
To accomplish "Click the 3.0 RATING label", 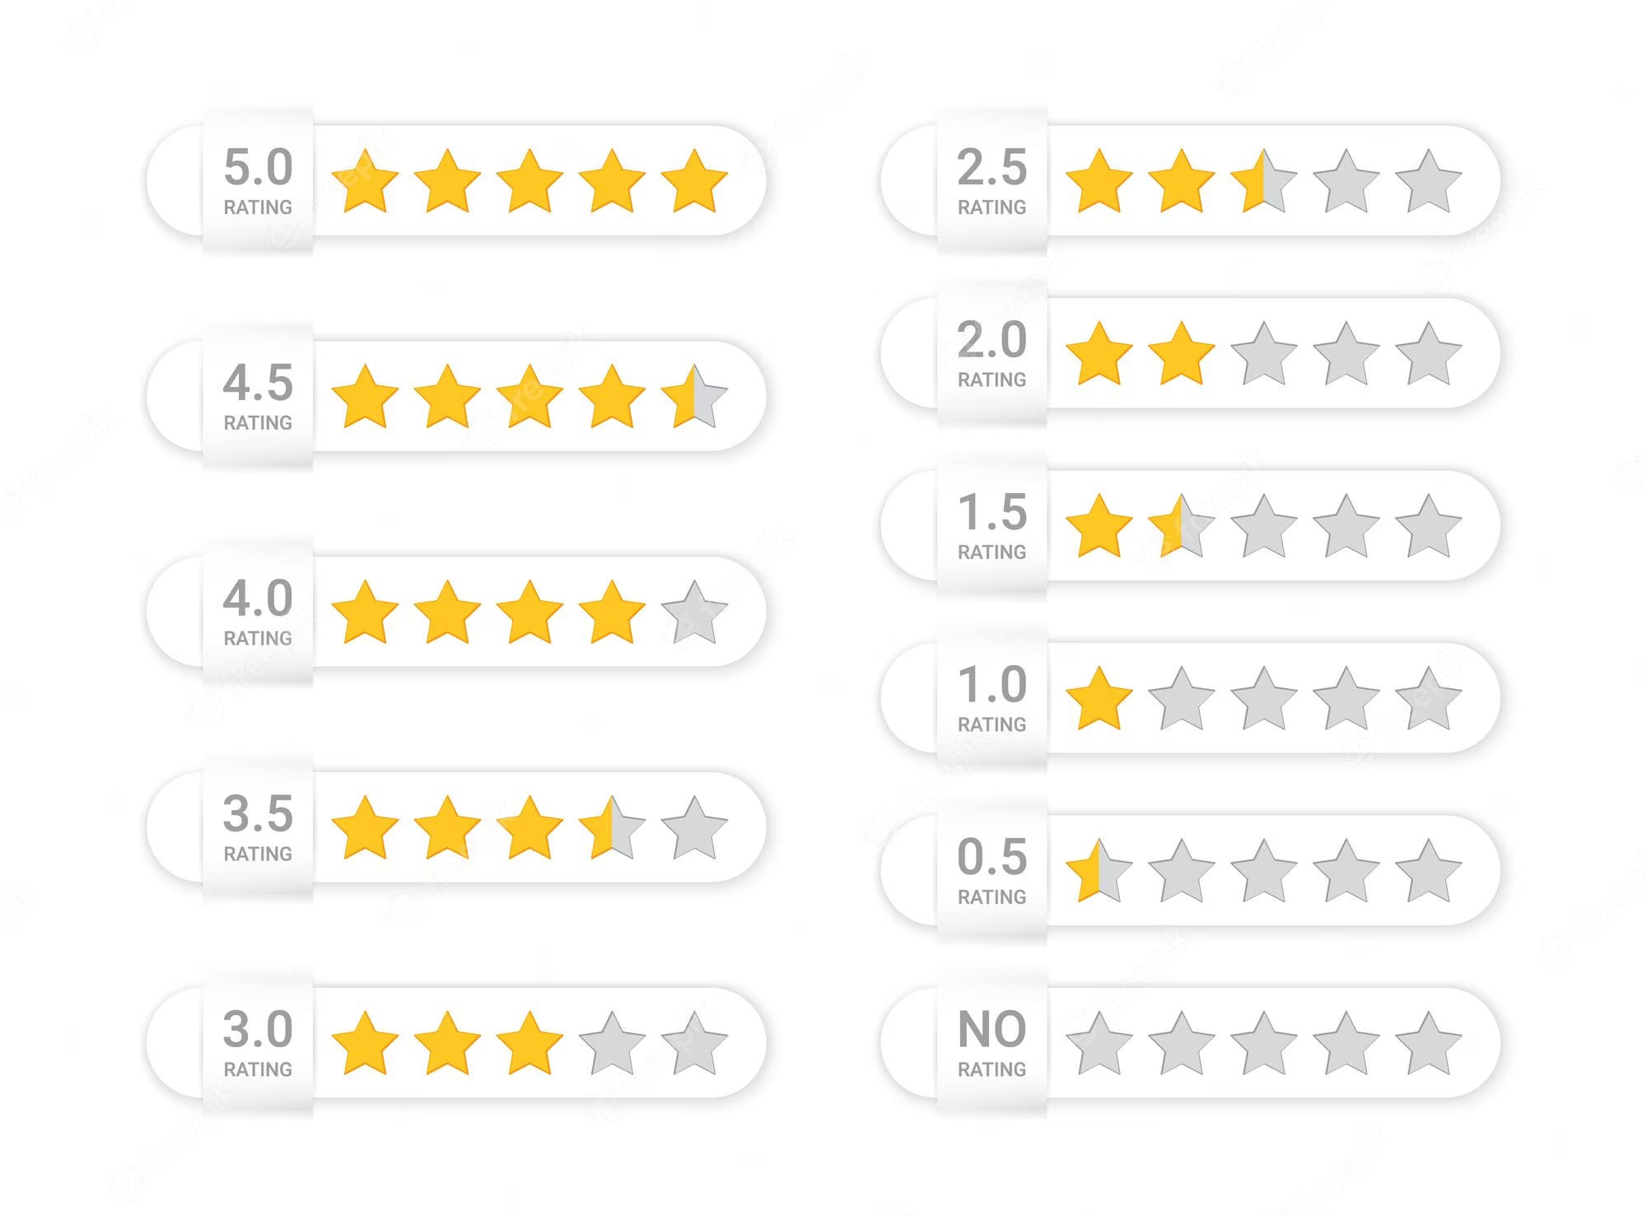I will (x=258, y=1044).
